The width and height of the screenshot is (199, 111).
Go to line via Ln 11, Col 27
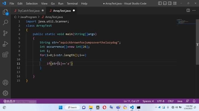pos(131,101)
